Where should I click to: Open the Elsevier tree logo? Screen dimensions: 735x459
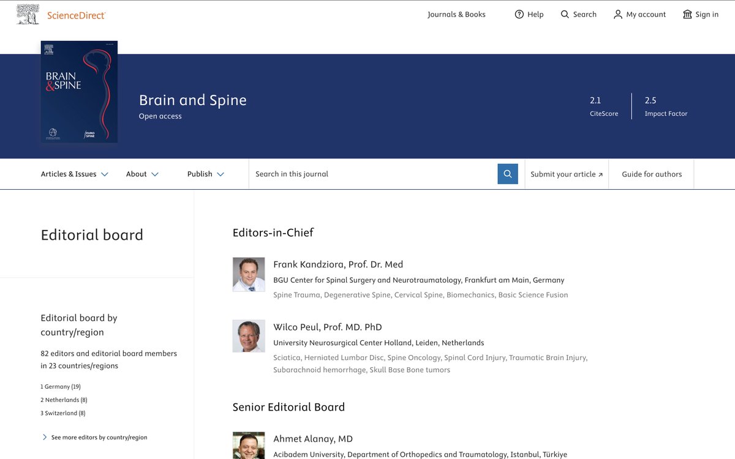coord(28,14)
